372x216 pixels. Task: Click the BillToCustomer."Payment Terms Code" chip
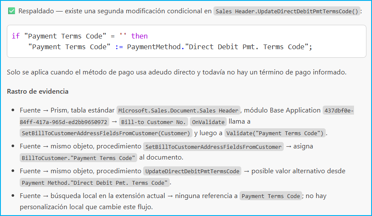tap(78, 158)
